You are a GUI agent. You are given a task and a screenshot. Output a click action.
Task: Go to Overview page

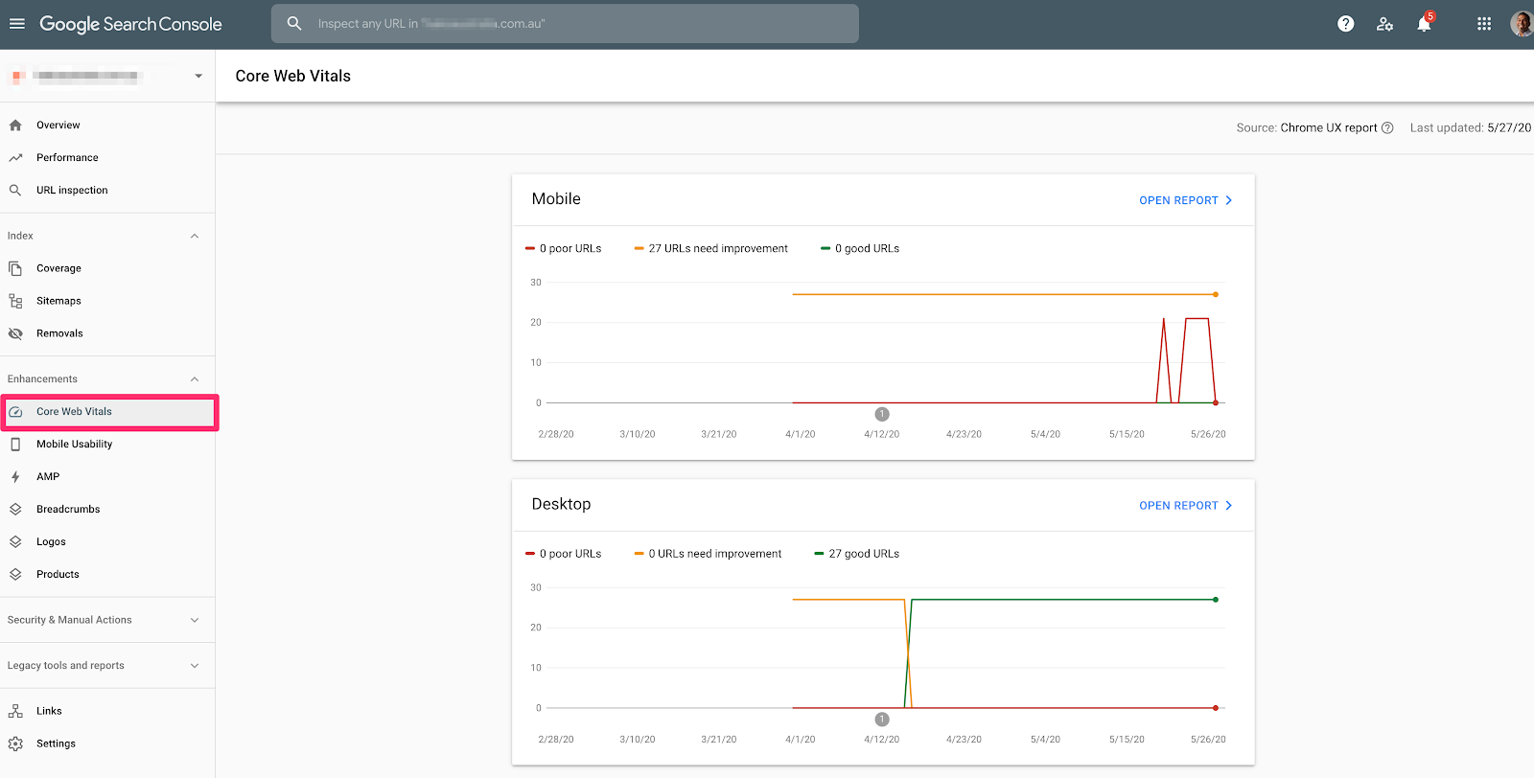[x=58, y=126]
